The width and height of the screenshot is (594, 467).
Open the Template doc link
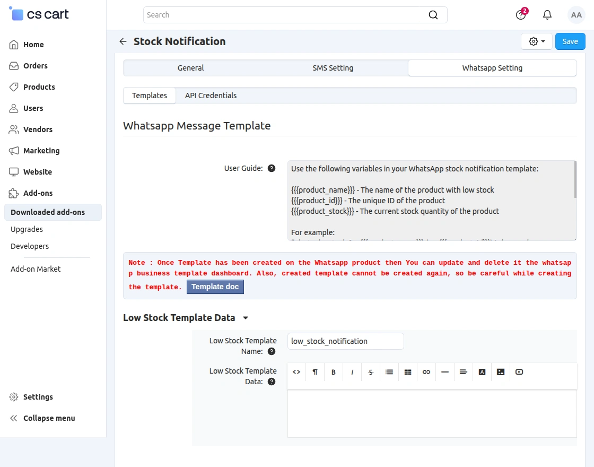[x=215, y=287]
